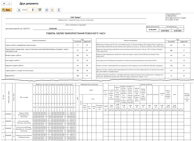
Task: Click the Sigma sum calculation icon
Action: coord(59,10)
